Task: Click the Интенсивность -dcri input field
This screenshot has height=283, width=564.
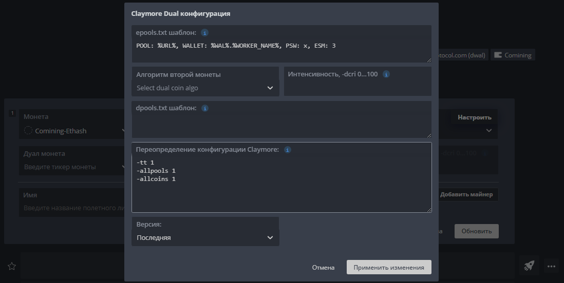Action: point(358,81)
